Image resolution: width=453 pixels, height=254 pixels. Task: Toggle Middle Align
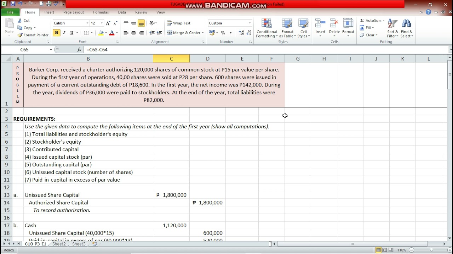[x=133, y=23]
